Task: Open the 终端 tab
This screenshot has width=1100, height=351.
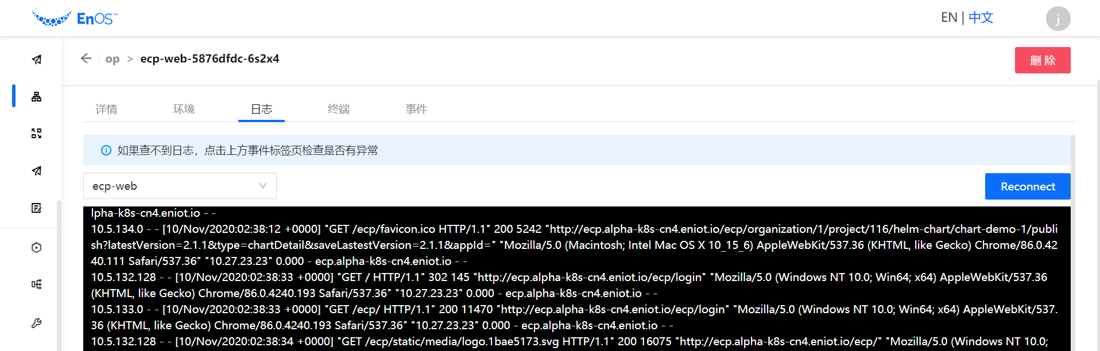Action: pyautogui.click(x=339, y=109)
